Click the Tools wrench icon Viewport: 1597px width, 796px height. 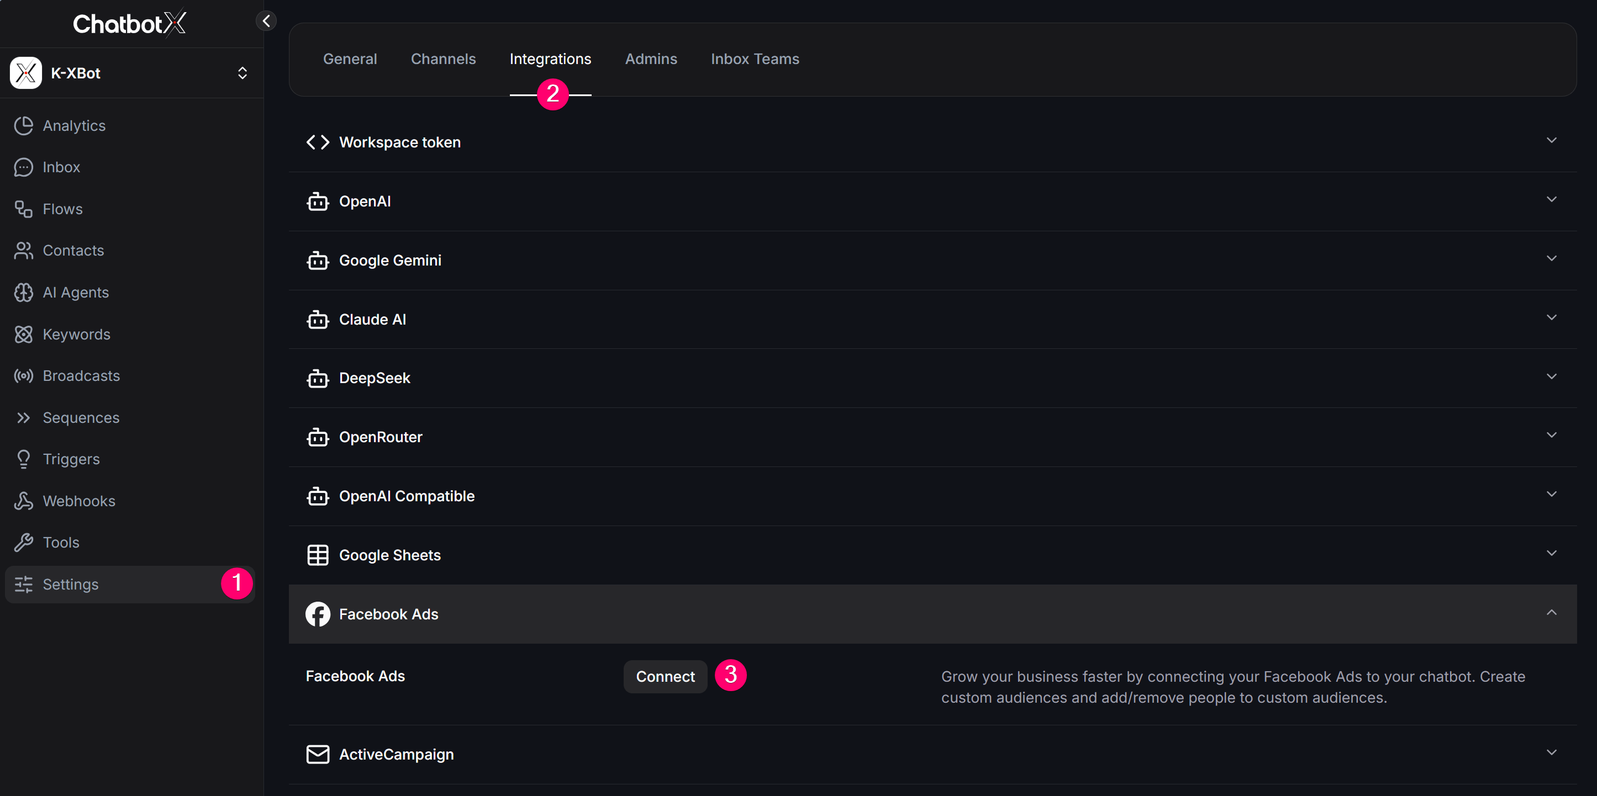click(24, 543)
